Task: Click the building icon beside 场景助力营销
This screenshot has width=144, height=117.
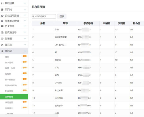Action: [2, 21]
